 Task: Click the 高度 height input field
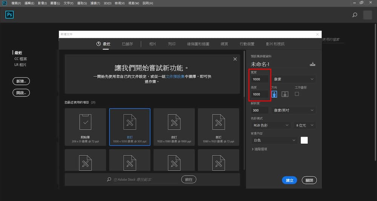(260, 94)
